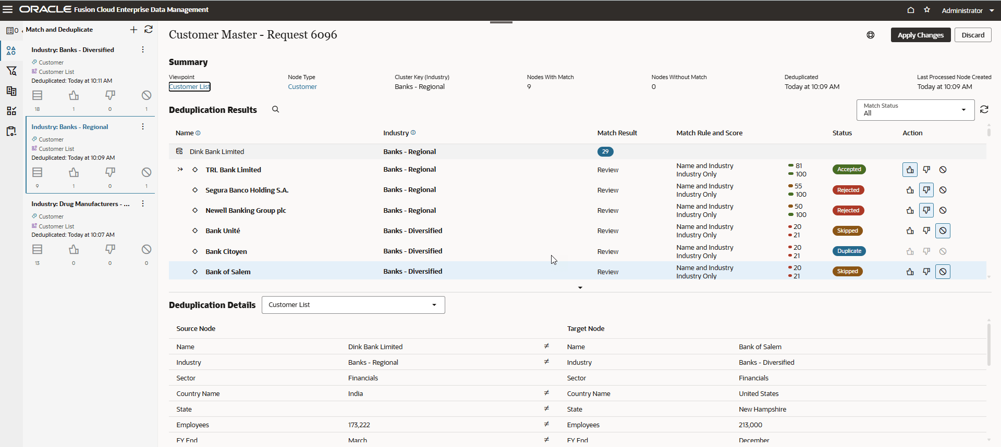Select the Bank Citoyen row
The width and height of the screenshot is (1001, 447).
(x=577, y=251)
